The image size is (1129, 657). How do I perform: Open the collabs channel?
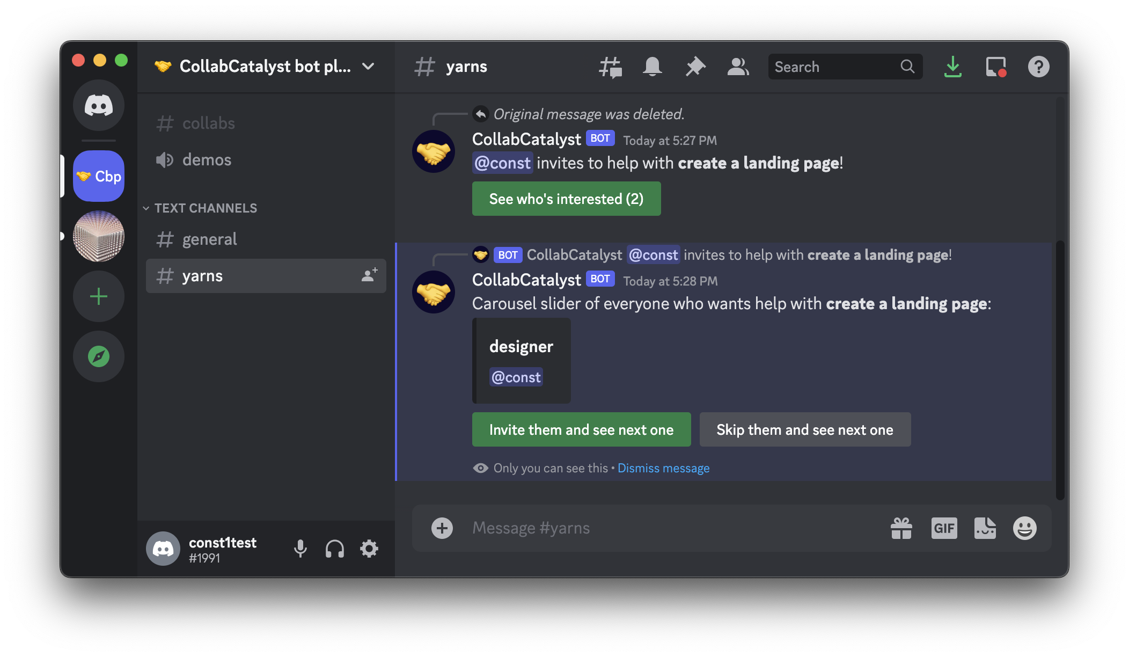point(266,123)
